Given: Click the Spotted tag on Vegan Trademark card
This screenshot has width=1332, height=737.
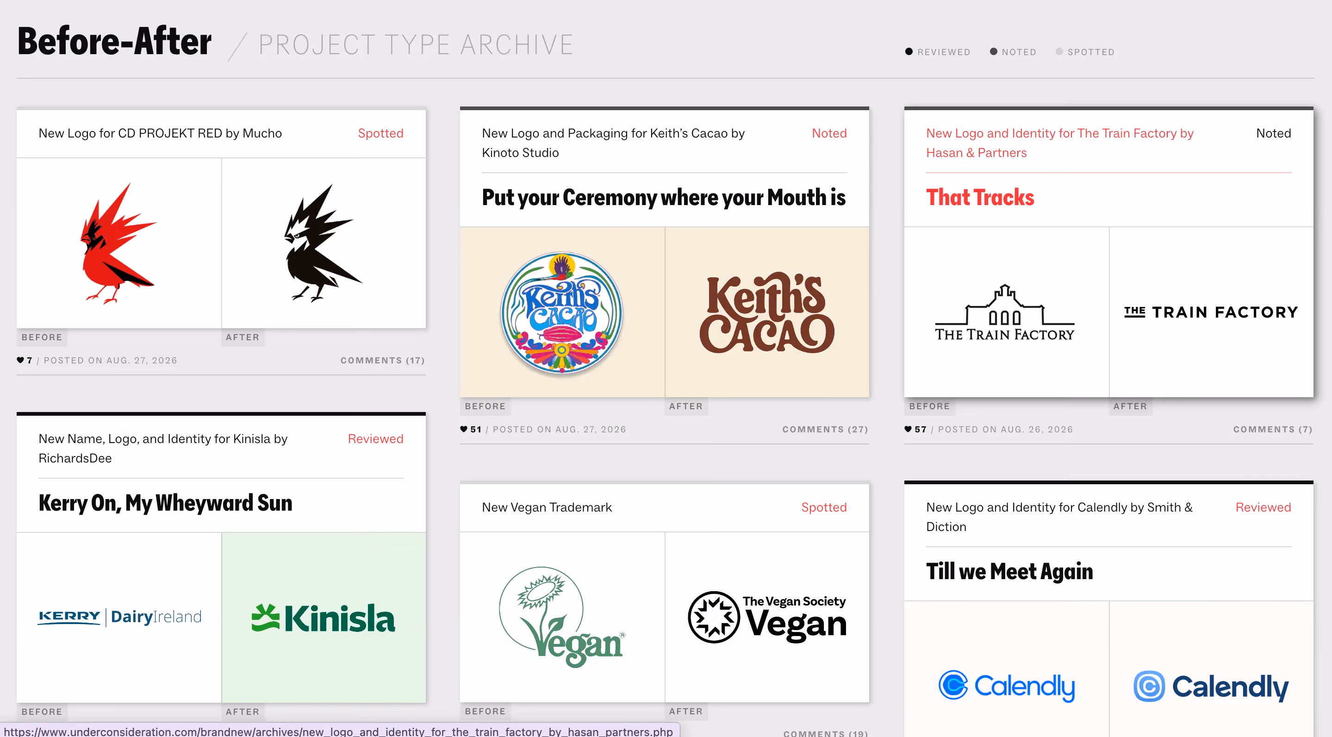Looking at the screenshot, I should 824,507.
